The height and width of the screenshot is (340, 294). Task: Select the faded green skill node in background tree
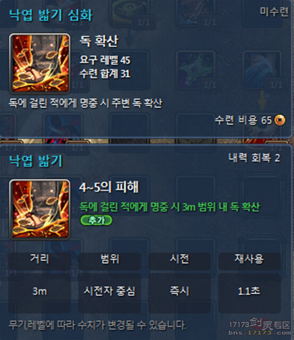196,70
